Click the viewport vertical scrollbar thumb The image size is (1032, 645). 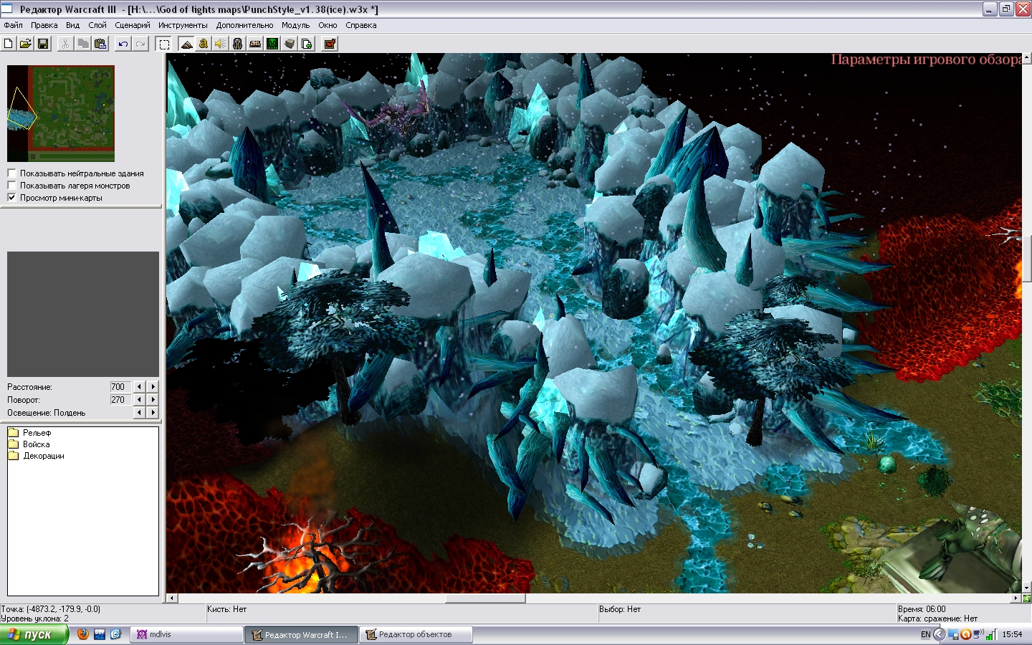pyautogui.click(x=1027, y=259)
